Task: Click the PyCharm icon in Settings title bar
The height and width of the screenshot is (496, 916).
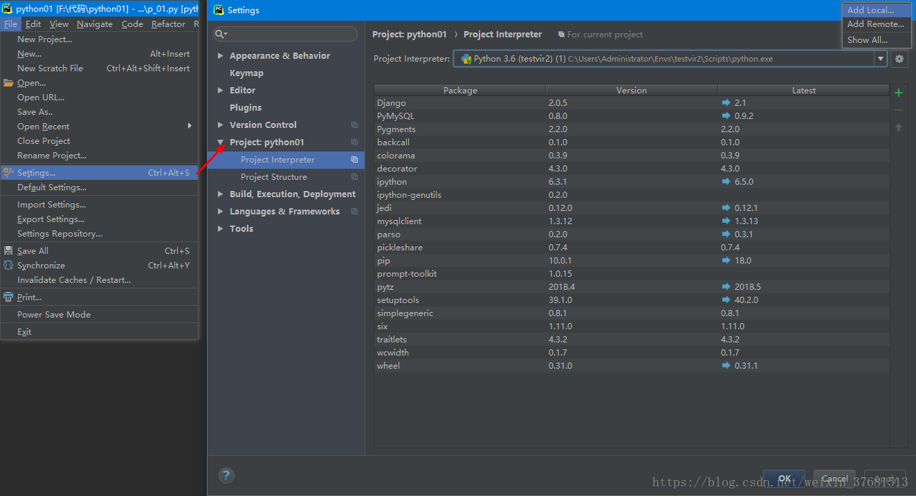Action: coord(219,10)
